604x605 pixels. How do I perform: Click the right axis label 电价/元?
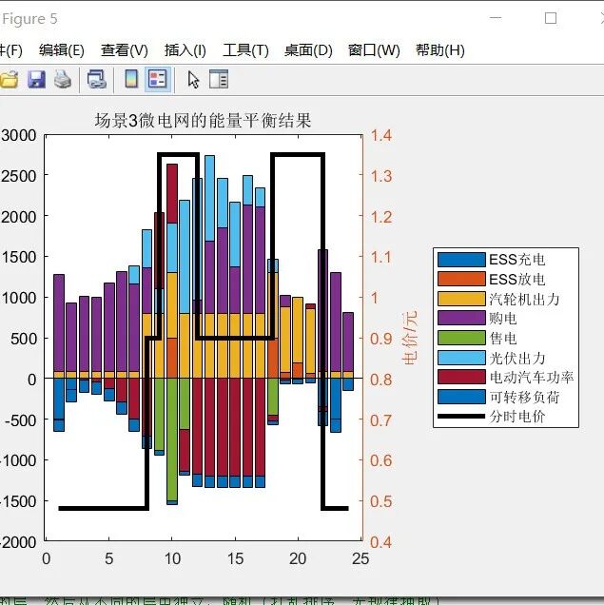409,338
